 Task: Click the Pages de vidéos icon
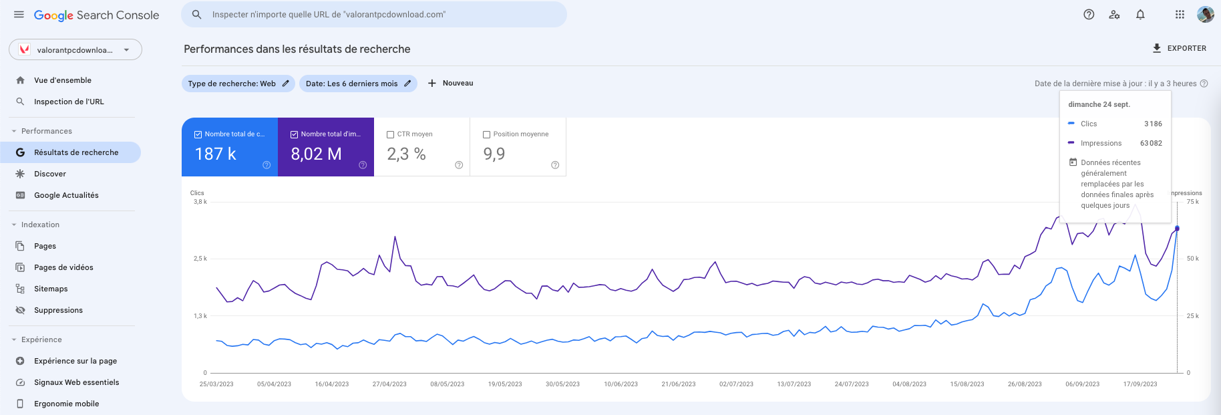tap(20, 267)
